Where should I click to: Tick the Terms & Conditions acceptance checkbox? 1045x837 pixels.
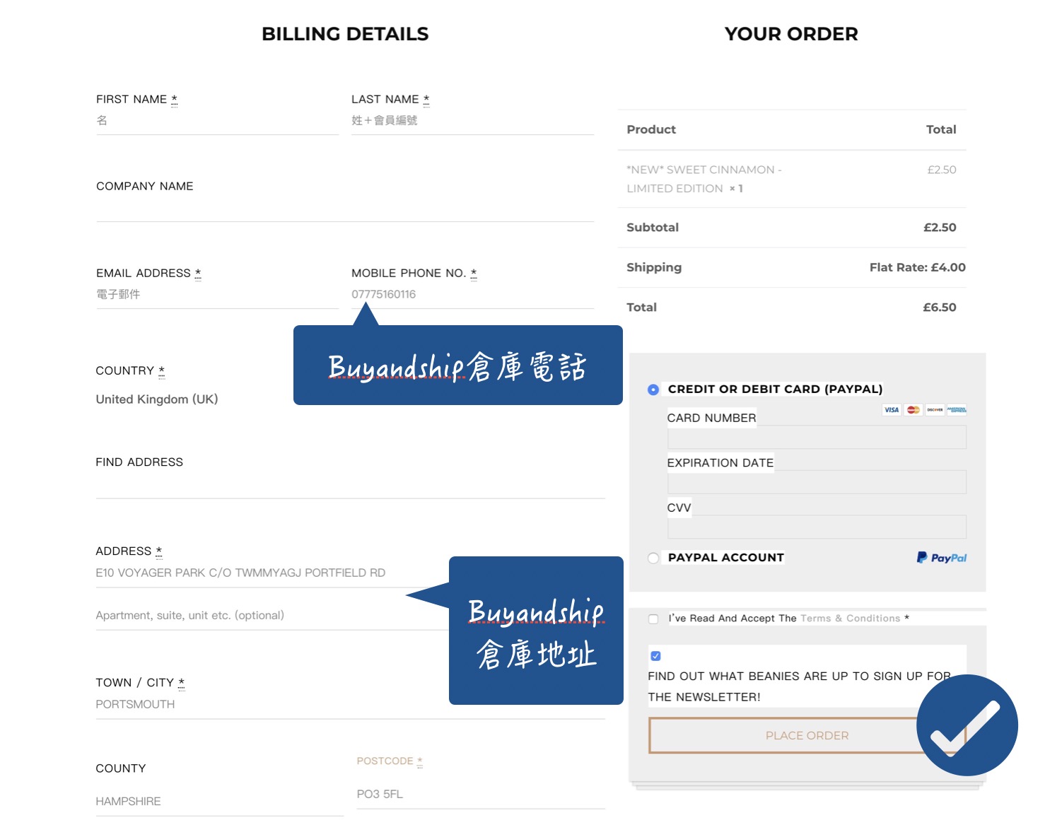[x=653, y=619]
